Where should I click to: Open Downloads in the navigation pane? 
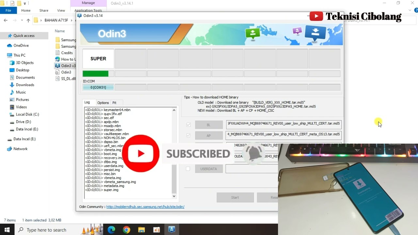tap(25, 85)
